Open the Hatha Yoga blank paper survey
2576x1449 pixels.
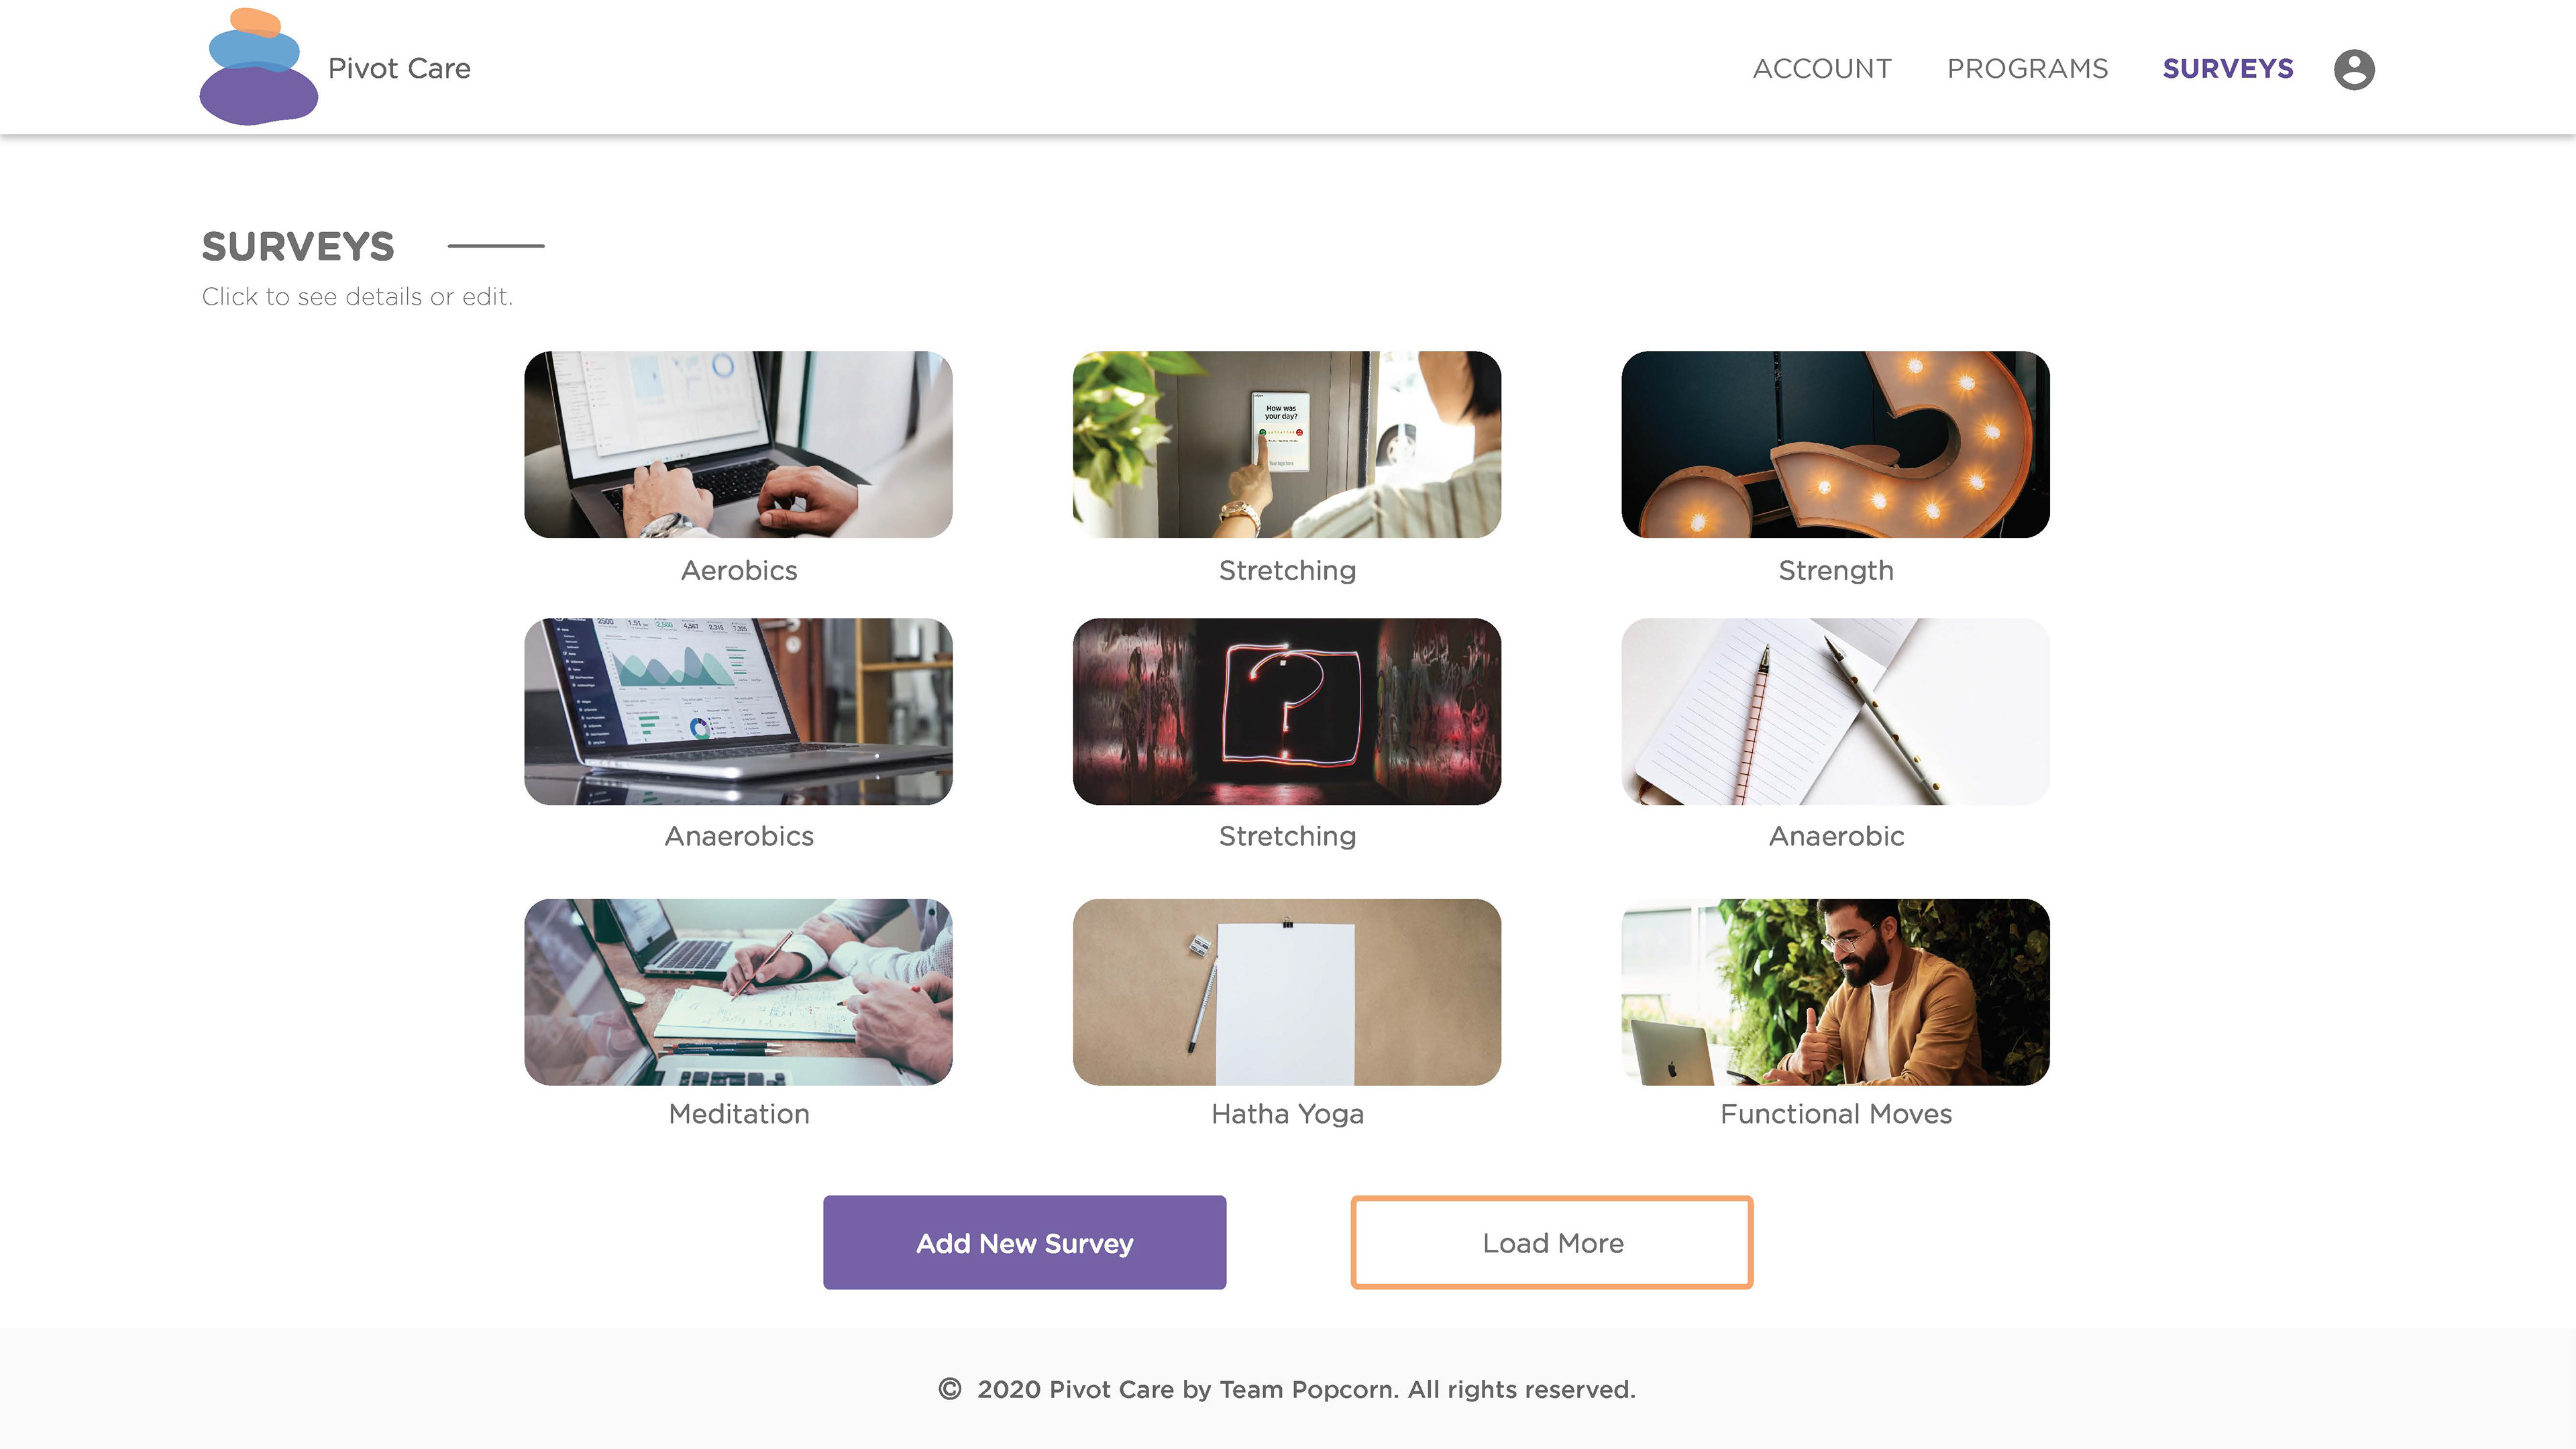click(x=1286, y=992)
